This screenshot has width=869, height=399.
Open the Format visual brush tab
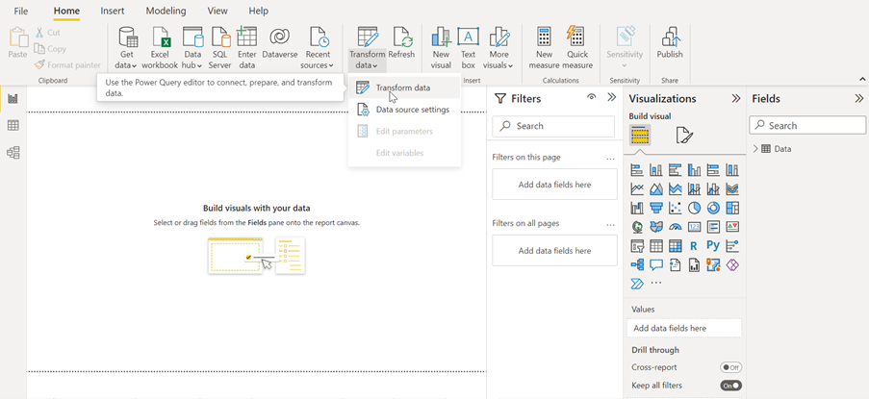click(684, 135)
